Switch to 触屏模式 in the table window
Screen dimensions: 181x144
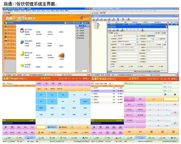[x=52, y=127]
